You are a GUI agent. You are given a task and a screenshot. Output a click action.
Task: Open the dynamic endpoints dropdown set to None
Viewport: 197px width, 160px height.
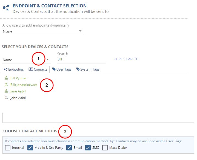(x=42, y=31)
